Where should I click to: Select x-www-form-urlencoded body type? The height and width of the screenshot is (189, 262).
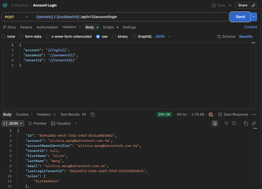(48, 37)
